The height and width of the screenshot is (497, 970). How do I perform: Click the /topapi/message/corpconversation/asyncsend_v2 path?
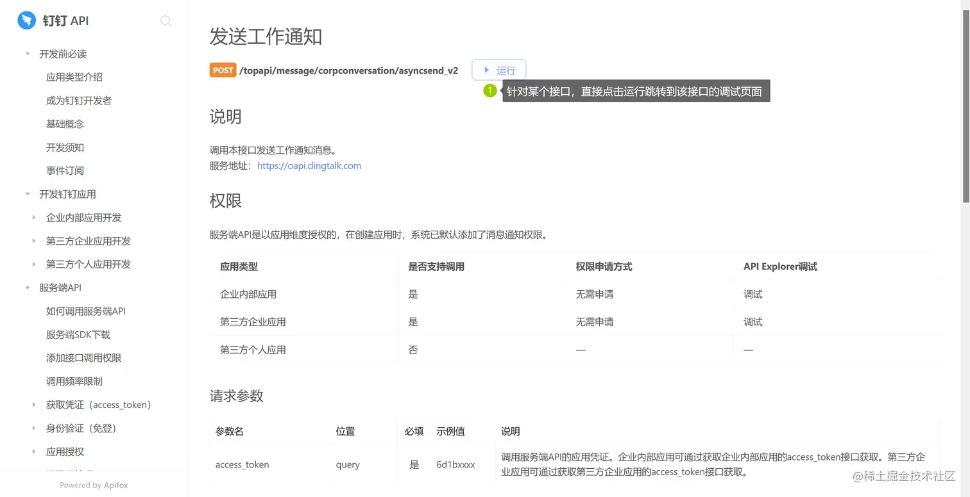(x=348, y=70)
